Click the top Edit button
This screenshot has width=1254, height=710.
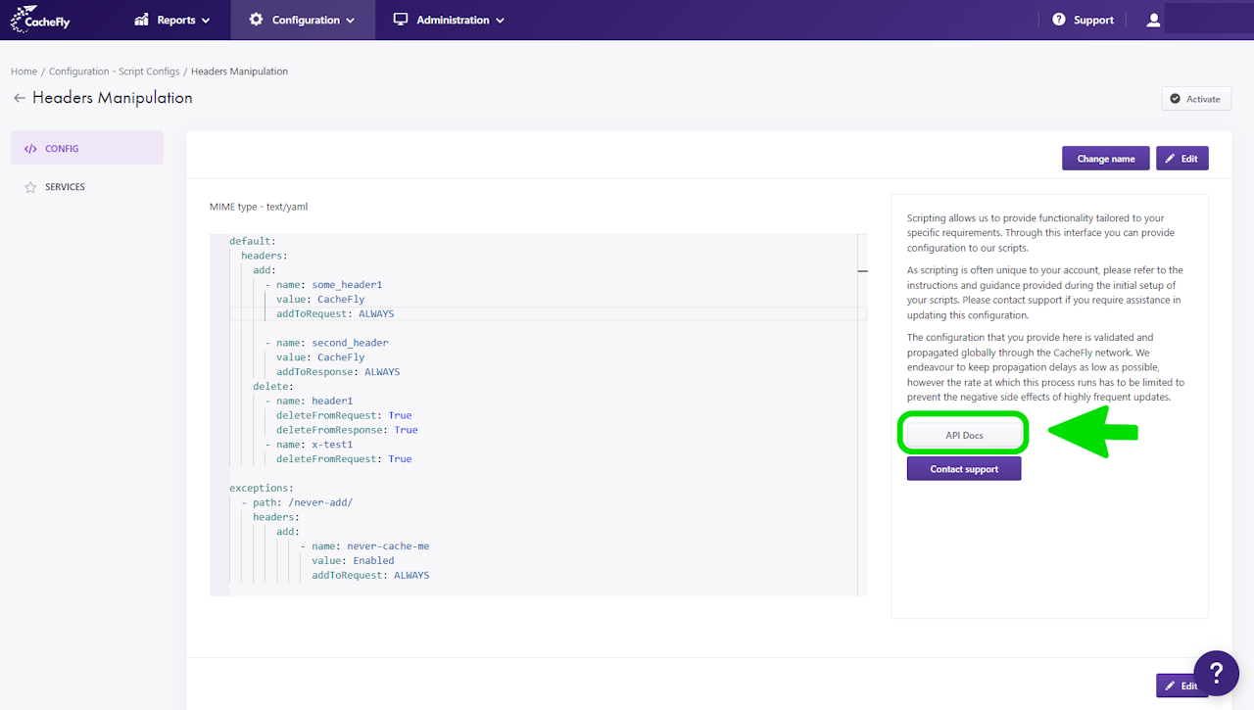(x=1182, y=159)
